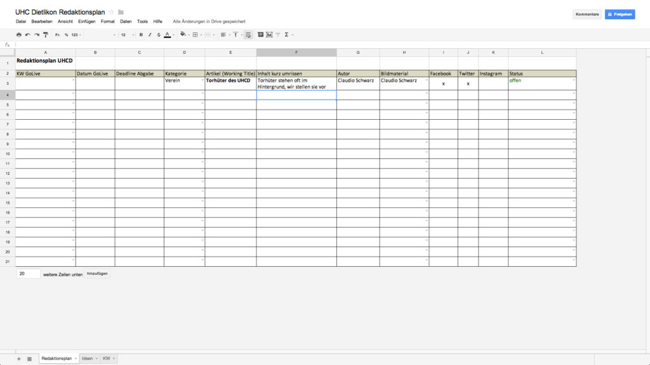Click the rows count field showing 20
The width and height of the screenshot is (650, 365).
coord(29,274)
